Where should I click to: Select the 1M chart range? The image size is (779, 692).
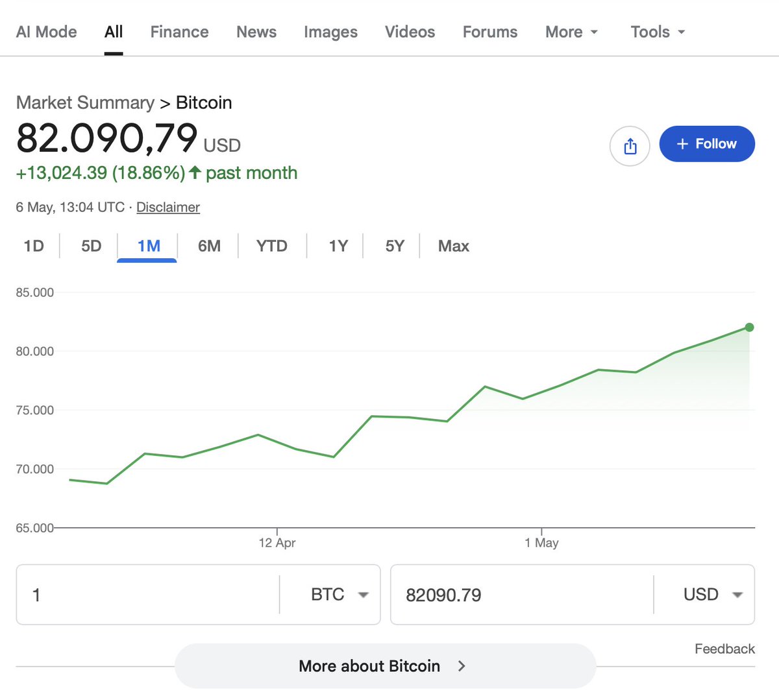pos(149,246)
